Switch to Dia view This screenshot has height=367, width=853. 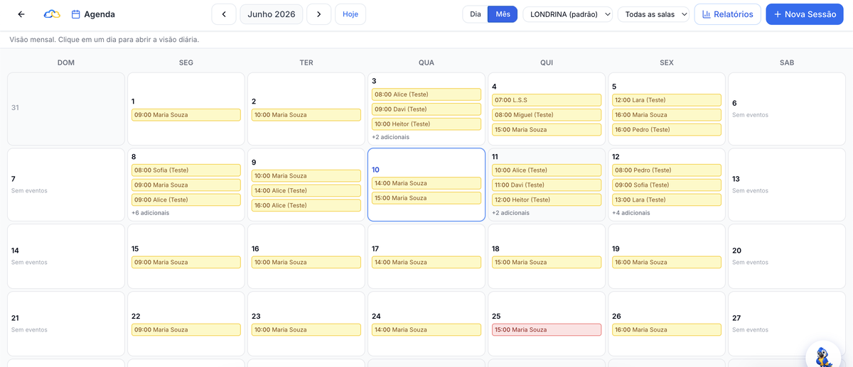point(476,14)
